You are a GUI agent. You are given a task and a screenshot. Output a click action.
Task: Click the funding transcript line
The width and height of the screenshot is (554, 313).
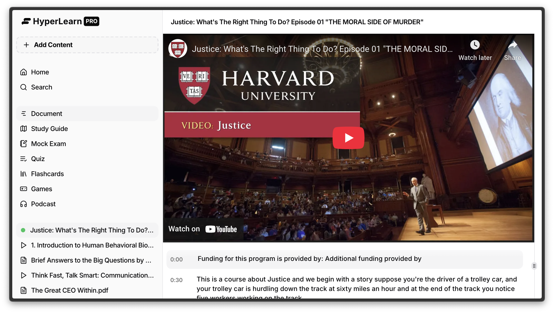pos(310,259)
